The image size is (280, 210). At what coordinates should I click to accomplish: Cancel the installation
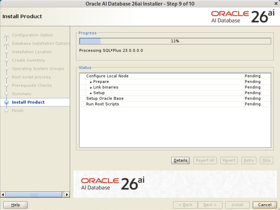[x=265, y=205]
